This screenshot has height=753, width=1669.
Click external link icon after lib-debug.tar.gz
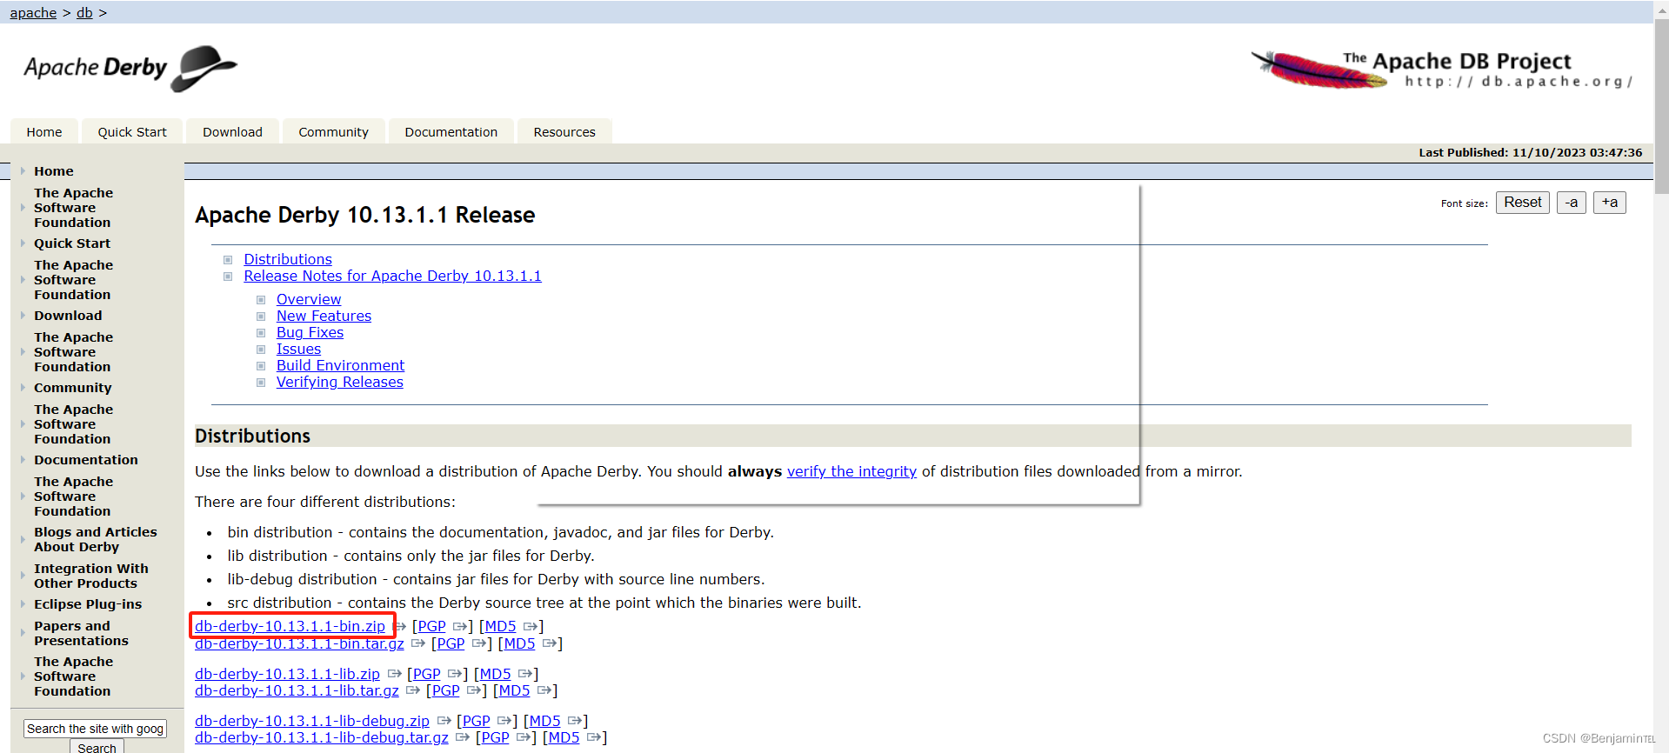click(x=463, y=737)
